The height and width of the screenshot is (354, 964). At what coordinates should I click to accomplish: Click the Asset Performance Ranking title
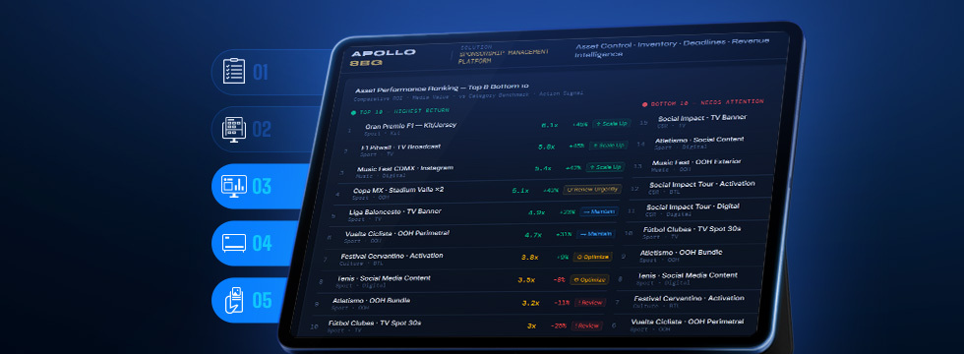(x=442, y=88)
